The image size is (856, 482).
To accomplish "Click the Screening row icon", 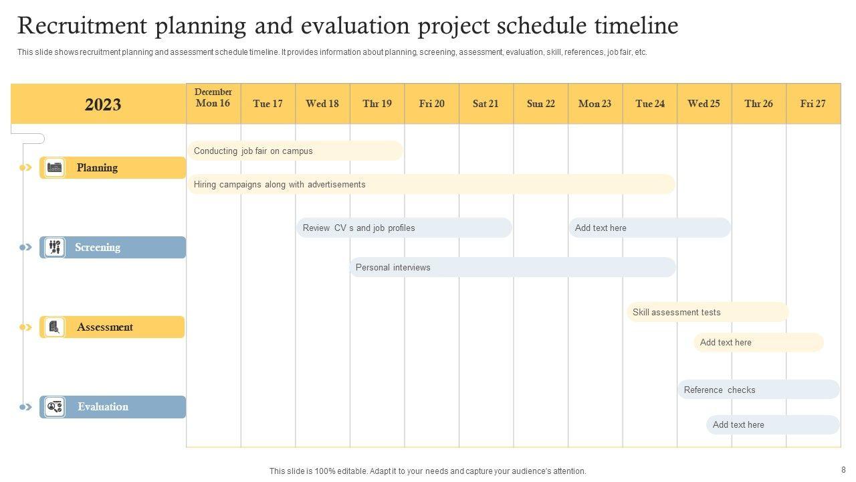I will (x=55, y=248).
